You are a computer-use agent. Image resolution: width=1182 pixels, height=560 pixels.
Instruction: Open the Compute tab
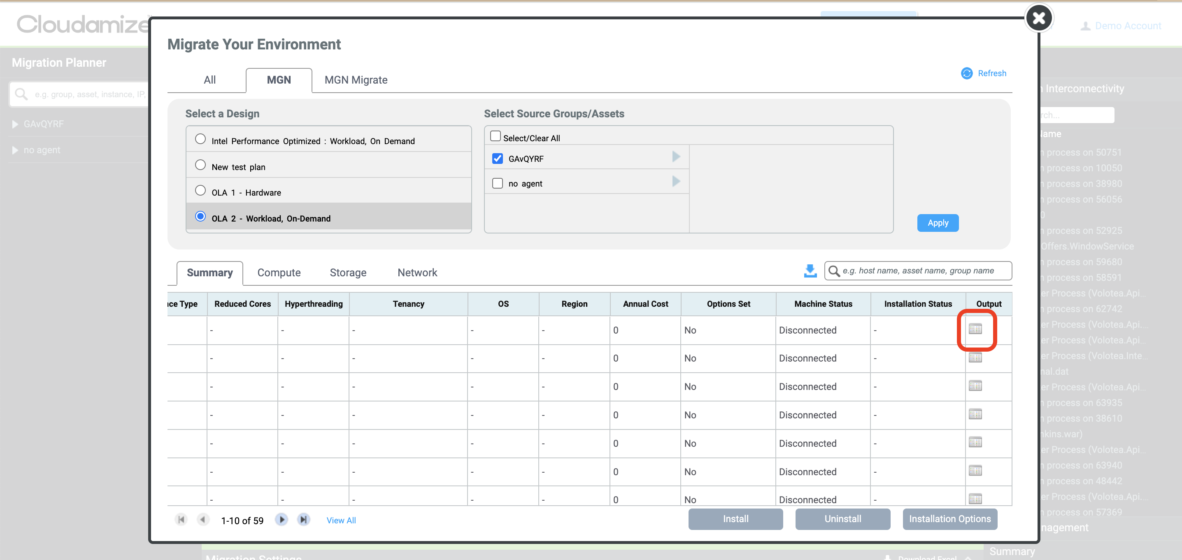(x=279, y=273)
